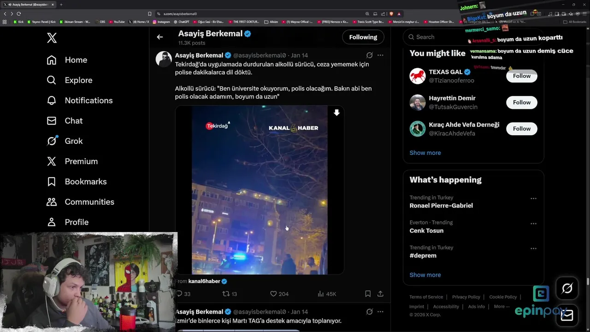Open the Privacy Policy link

(x=466, y=297)
